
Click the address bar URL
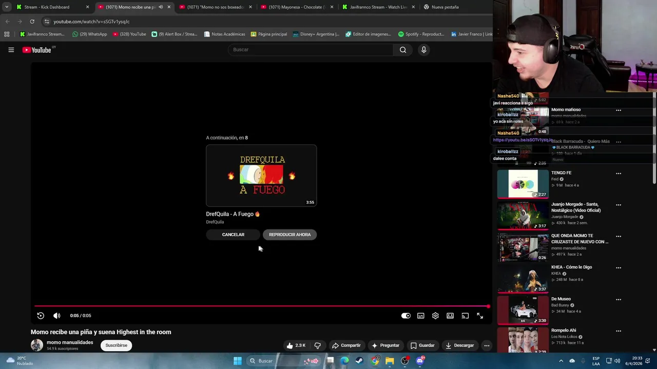[91, 22]
